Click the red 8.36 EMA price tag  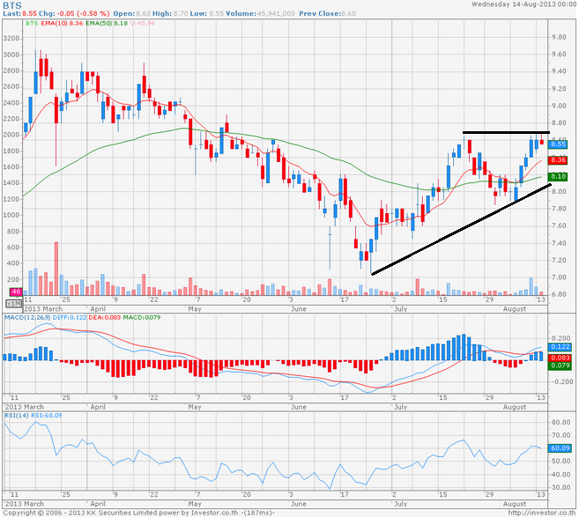tap(558, 160)
